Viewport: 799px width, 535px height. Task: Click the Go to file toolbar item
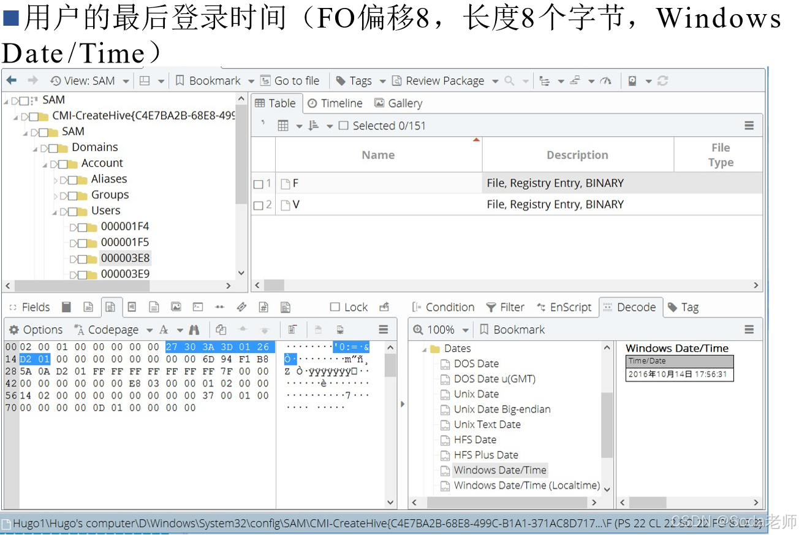290,81
